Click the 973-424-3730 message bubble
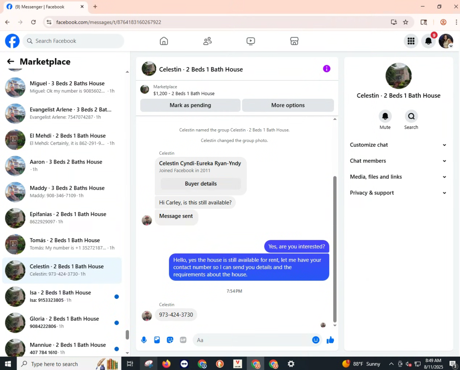The width and height of the screenshot is (460, 370). pyautogui.click(x=176, y=315)
